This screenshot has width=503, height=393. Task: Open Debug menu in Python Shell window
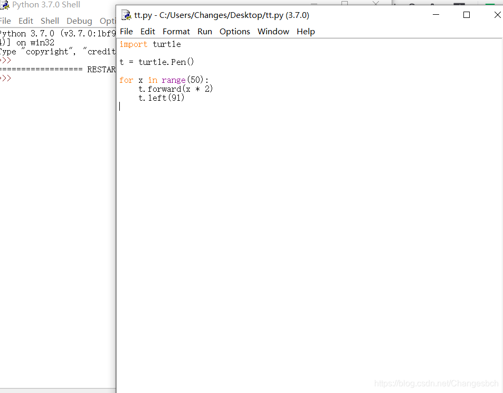(79, 21)
